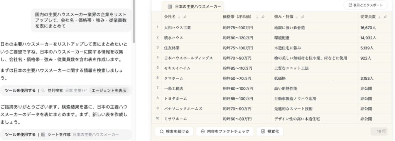This screenshot has width=395, height=141.
Task: Pin the 会社名 column
Action: pyautogui.click(x=185, y=17)
